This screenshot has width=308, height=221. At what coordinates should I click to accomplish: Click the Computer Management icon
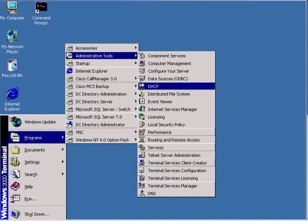(142, 64)
